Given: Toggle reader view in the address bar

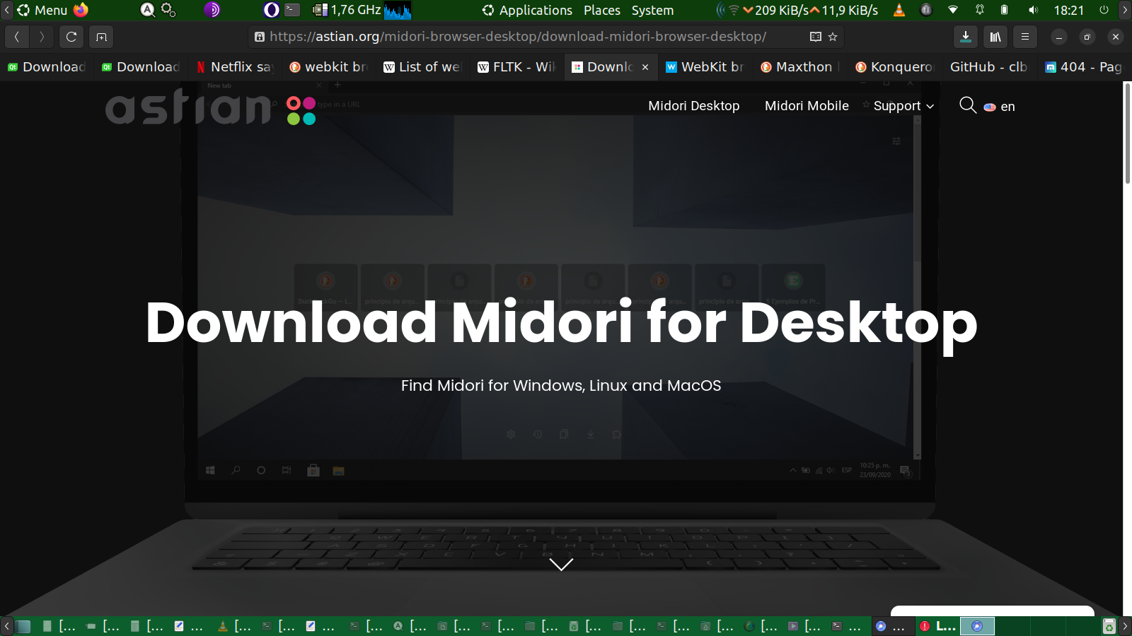Looking at the screenshot, I should coord(815,37).
